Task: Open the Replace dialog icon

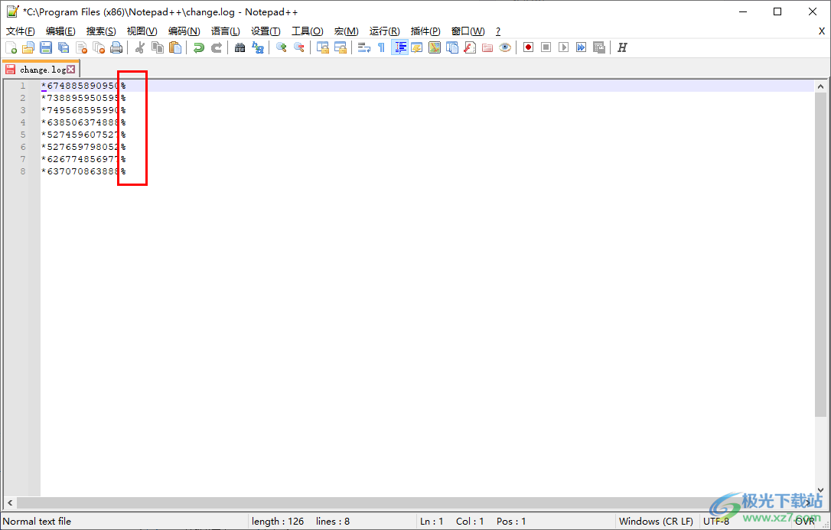Action: 258,47
